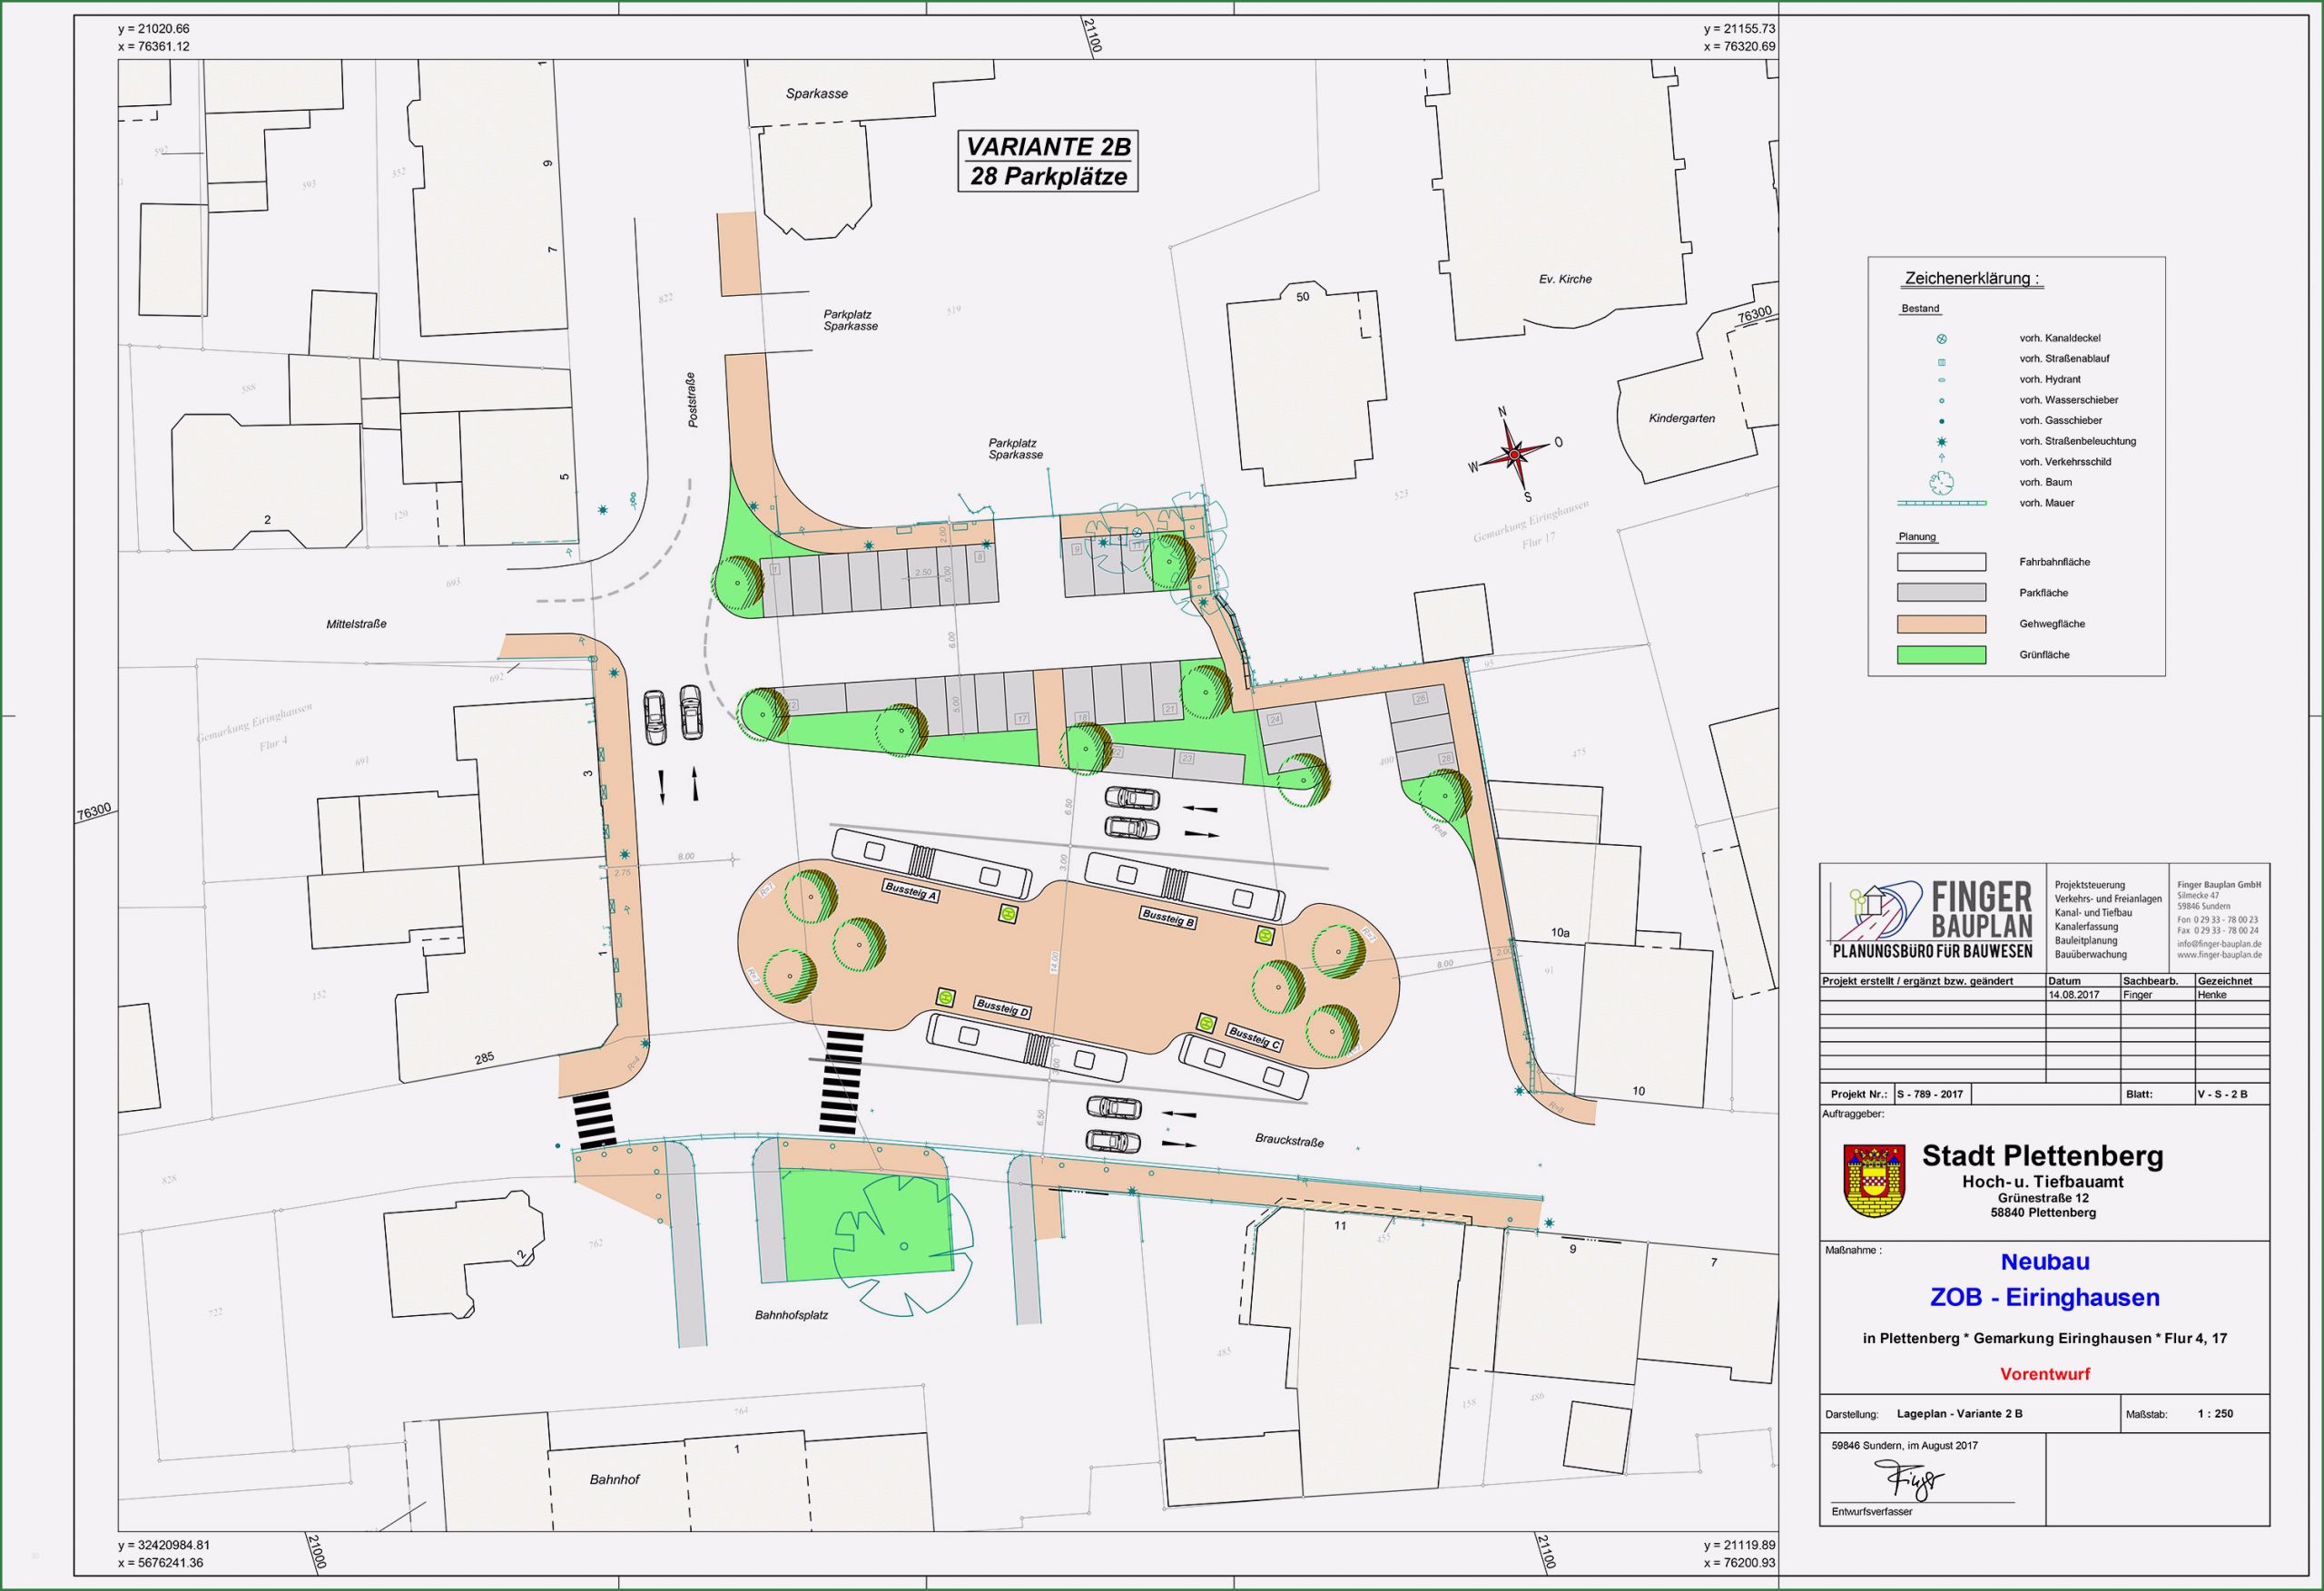Click the vorh. Baum legend symbol

1941,483
